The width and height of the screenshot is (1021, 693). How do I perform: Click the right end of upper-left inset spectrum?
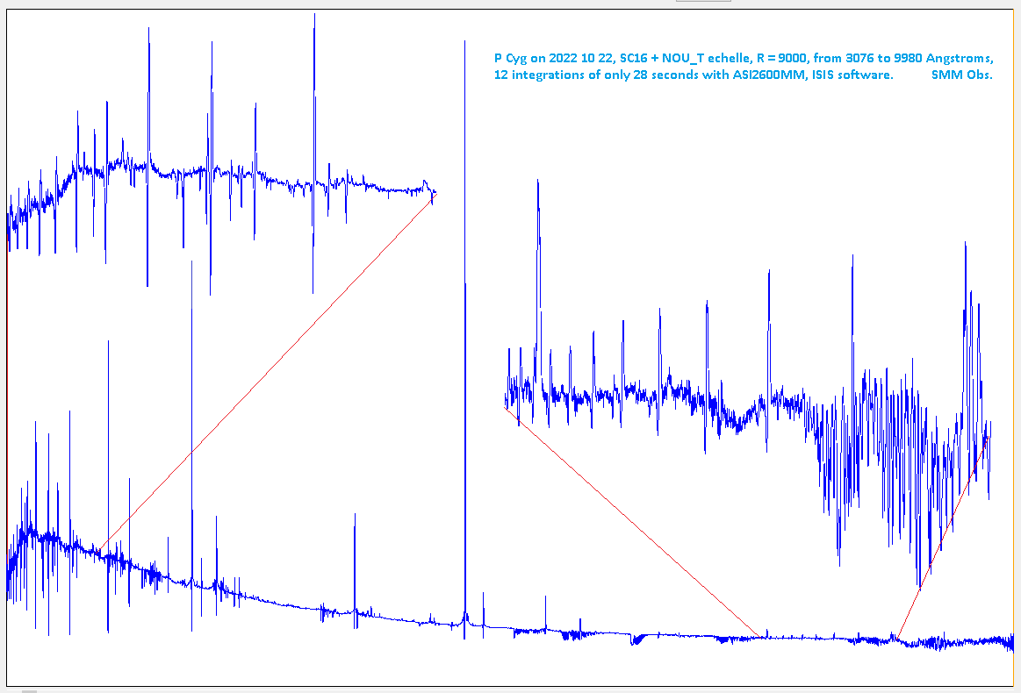tap(434, 193)
